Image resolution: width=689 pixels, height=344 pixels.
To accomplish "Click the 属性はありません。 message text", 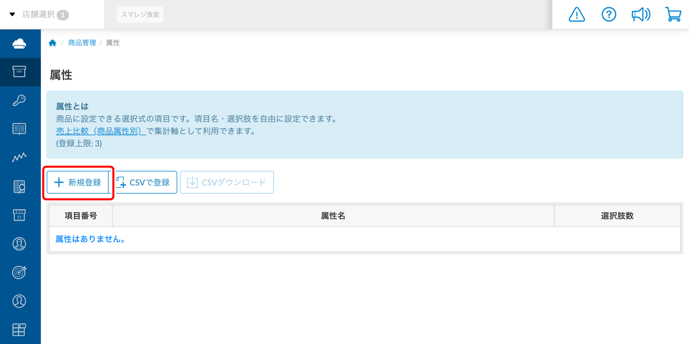I will point(91,239).
